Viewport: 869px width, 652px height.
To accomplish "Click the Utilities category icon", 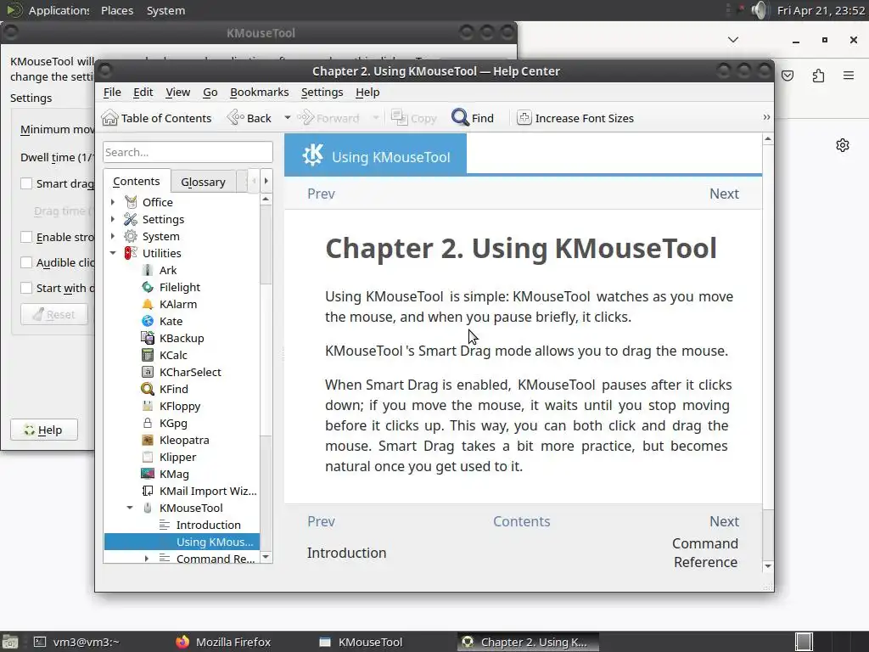I will [x=131, y=253].
